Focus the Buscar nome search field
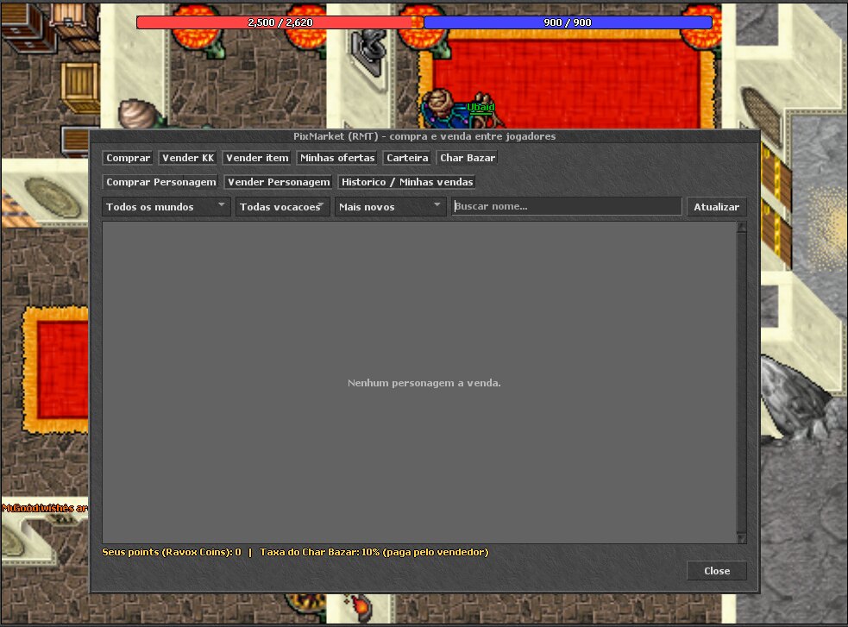848x627 pixels. [567, 206]
